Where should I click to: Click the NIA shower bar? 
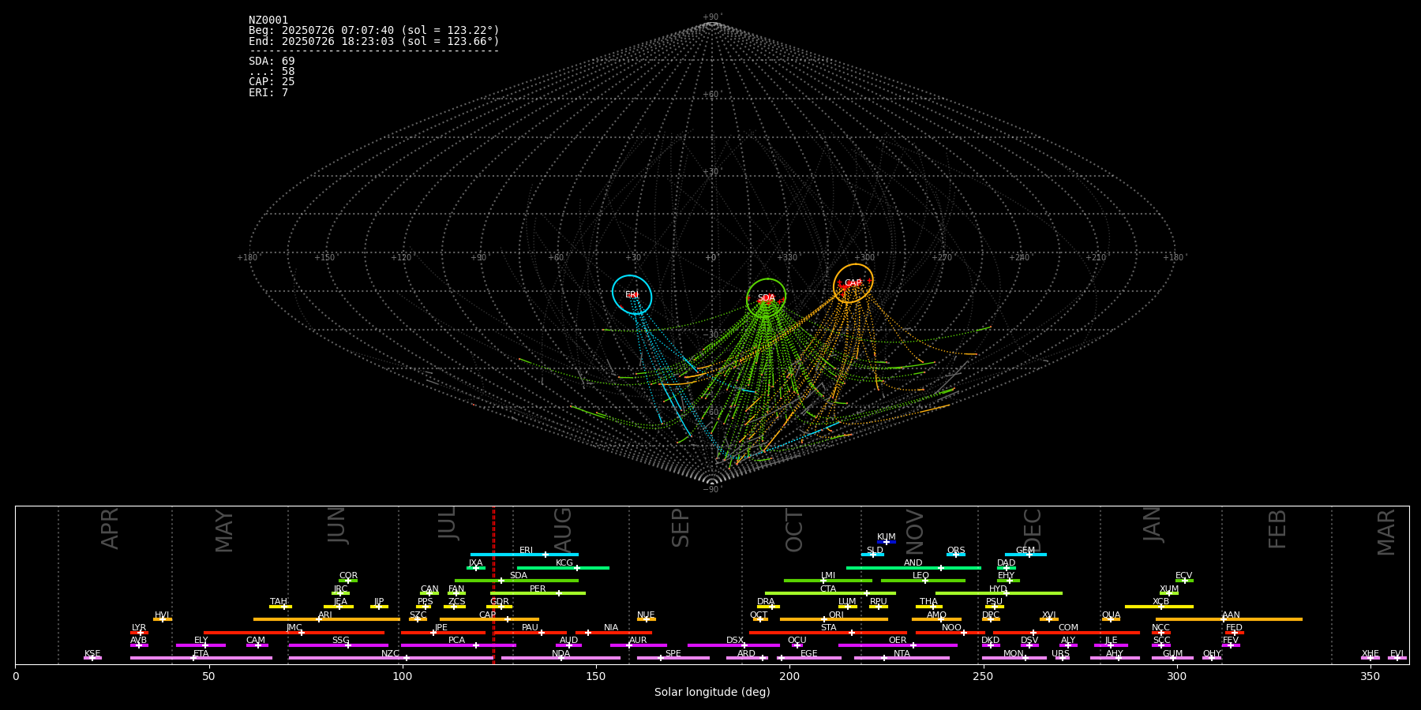click(613, 632)
